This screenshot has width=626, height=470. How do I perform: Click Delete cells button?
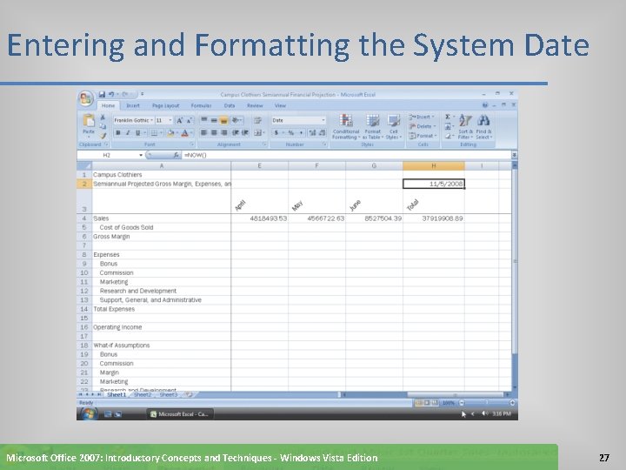(423, 126)
